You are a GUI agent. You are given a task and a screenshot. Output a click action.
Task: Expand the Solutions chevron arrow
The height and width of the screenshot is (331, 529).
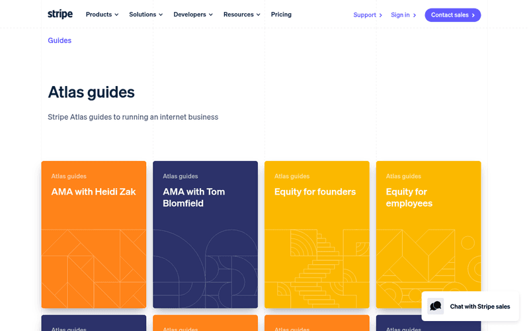pos(161,15)
